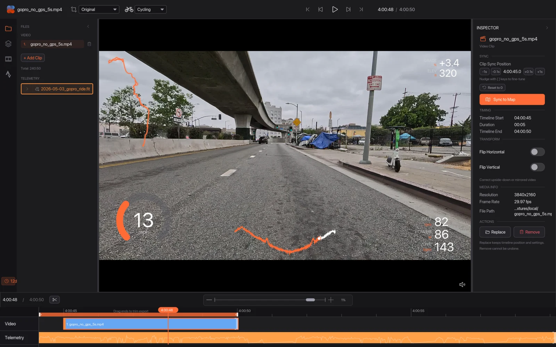Click the Telemetry track label
Viewport: 556px width, 347px height.
pyautogui.click(x=14, y=338)
